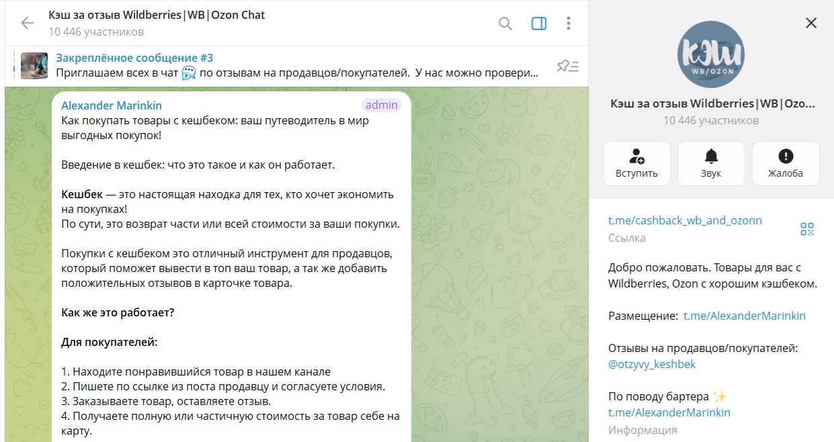Click the speech bubble emoji in pinned message
Image resolution: width=834 pixels, height=442 pixels.
[189, 73]
